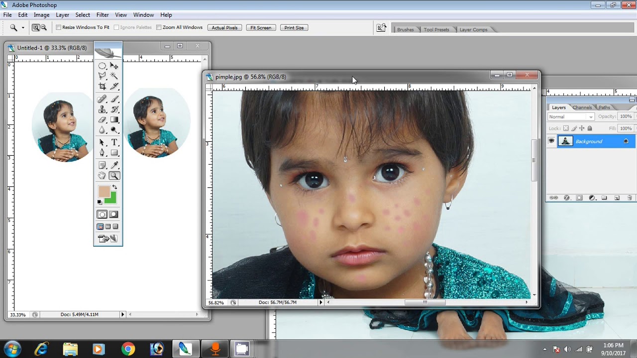The height and width of the screenshot is (358, 637).
Task: Swap foreground and background colors
Action: pyautogui.click(x=115, y=187)
